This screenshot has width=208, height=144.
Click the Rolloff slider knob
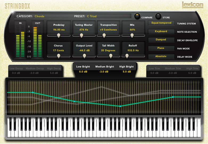(x=127, y=56)
